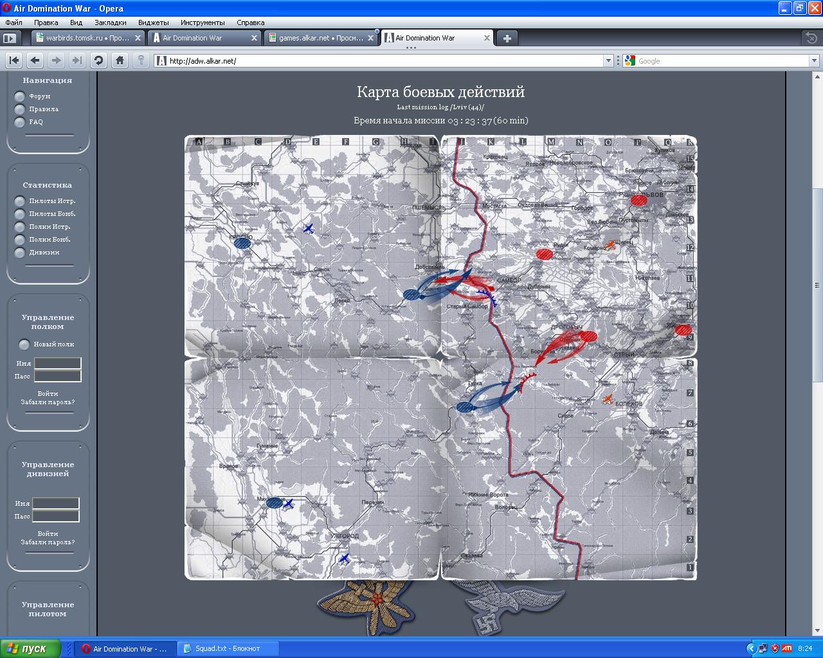Open a new tab with the plus button

point(507,38)
